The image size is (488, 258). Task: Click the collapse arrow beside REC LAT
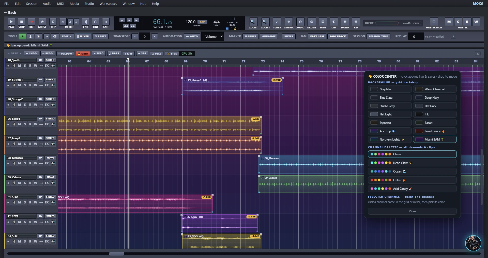coord(453,37)
